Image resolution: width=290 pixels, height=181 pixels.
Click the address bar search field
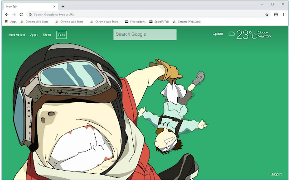148,14
